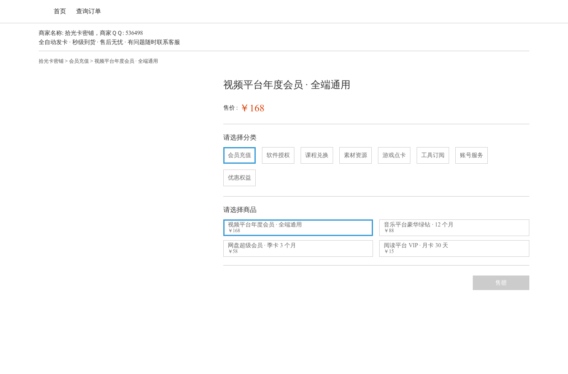This screenshot has height=374, width=568.
Task: Click the 拾光卡密铺 breadcrumb link
Action: (x=51, y=61)
